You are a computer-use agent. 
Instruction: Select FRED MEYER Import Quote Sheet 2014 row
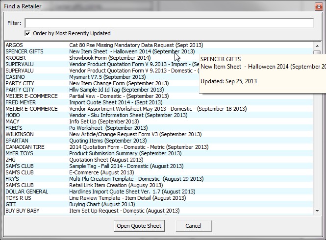159,102
